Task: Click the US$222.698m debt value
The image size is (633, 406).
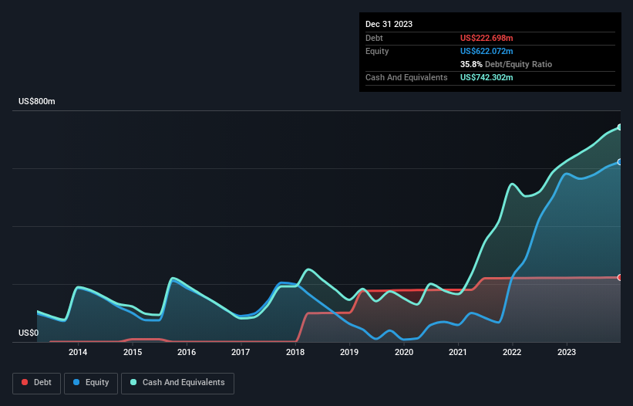Action: pyautogui.click(x=487, y=38)
